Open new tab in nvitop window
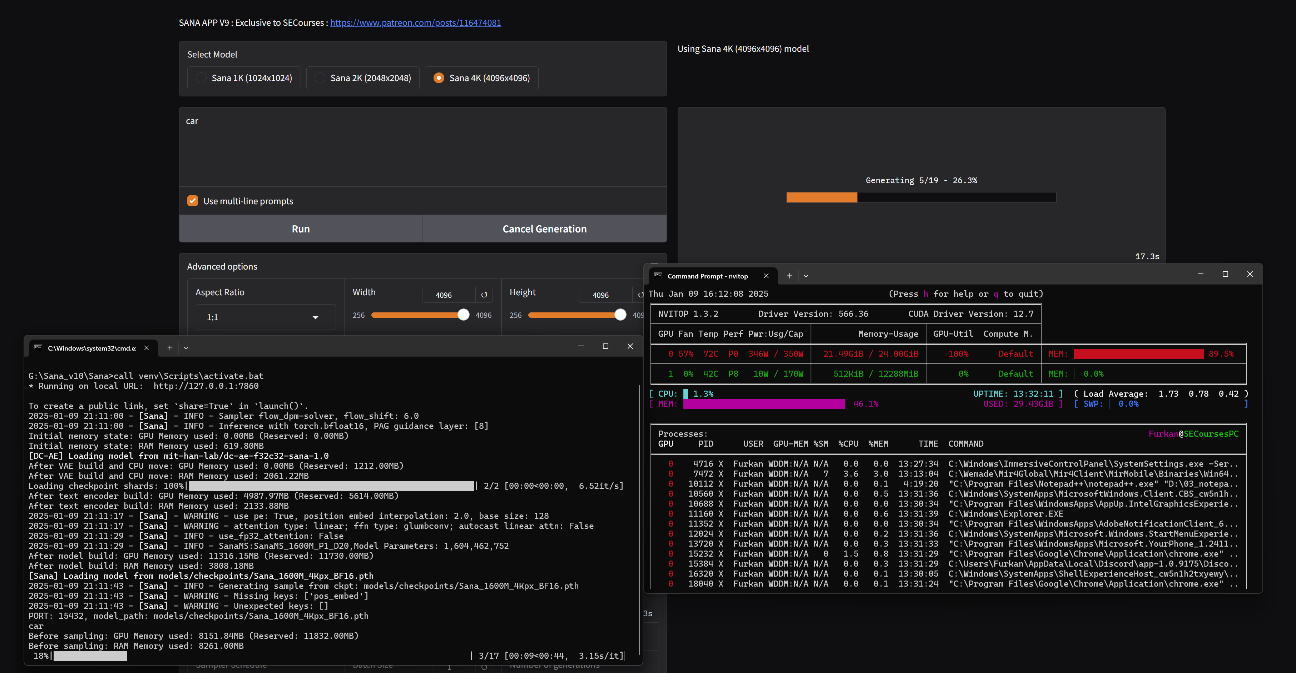The height and width of the screenshot is (673, 1296). [x=790, y=276]
